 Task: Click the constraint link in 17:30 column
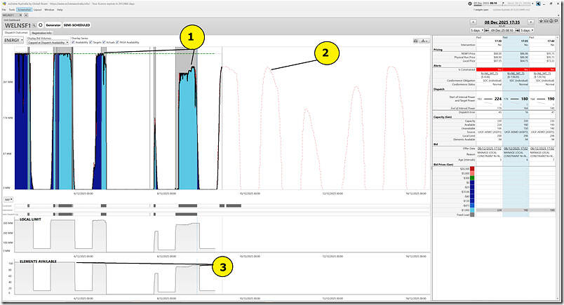pyautogui.click(x=490, y=74)
